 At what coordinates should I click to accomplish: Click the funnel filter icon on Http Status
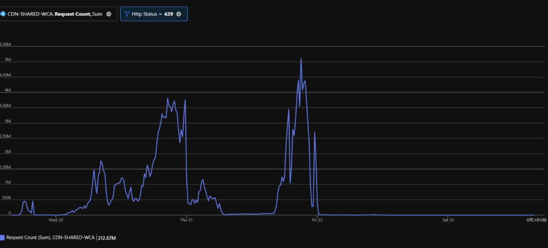coord(127,14)
